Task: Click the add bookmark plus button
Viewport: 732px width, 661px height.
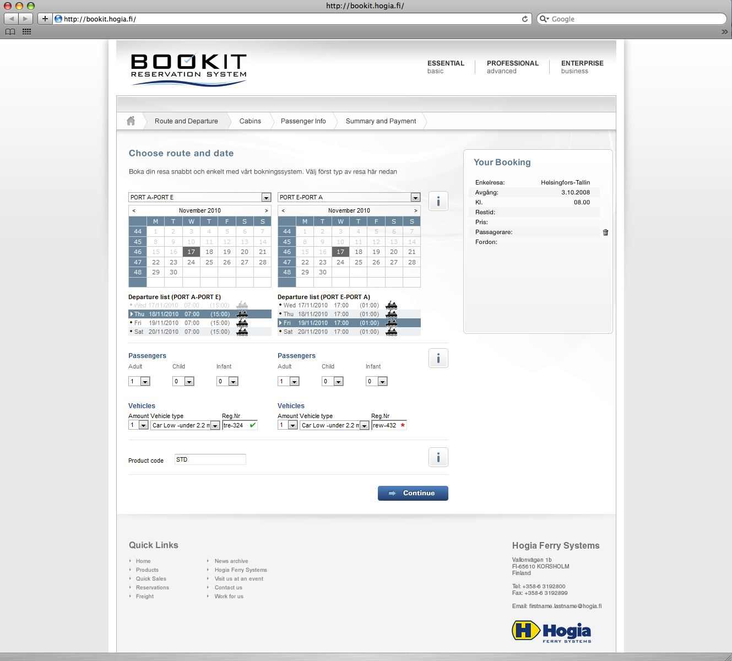Action: [45, 19]
